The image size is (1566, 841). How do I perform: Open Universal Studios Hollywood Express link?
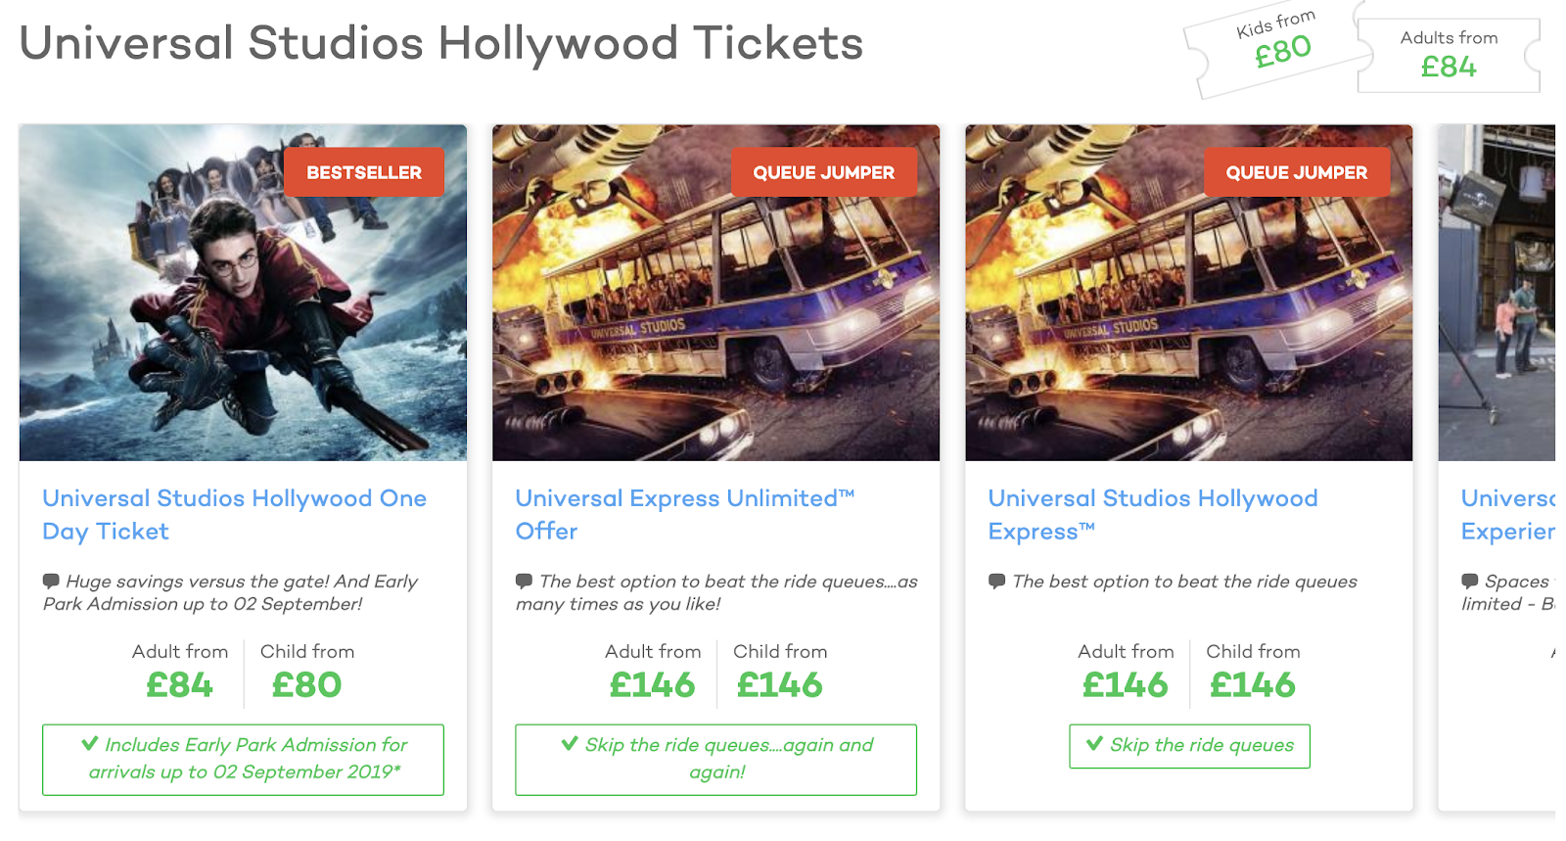(x=1152, y=514)
